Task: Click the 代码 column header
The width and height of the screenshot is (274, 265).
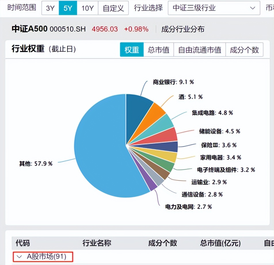Action: 23,243
